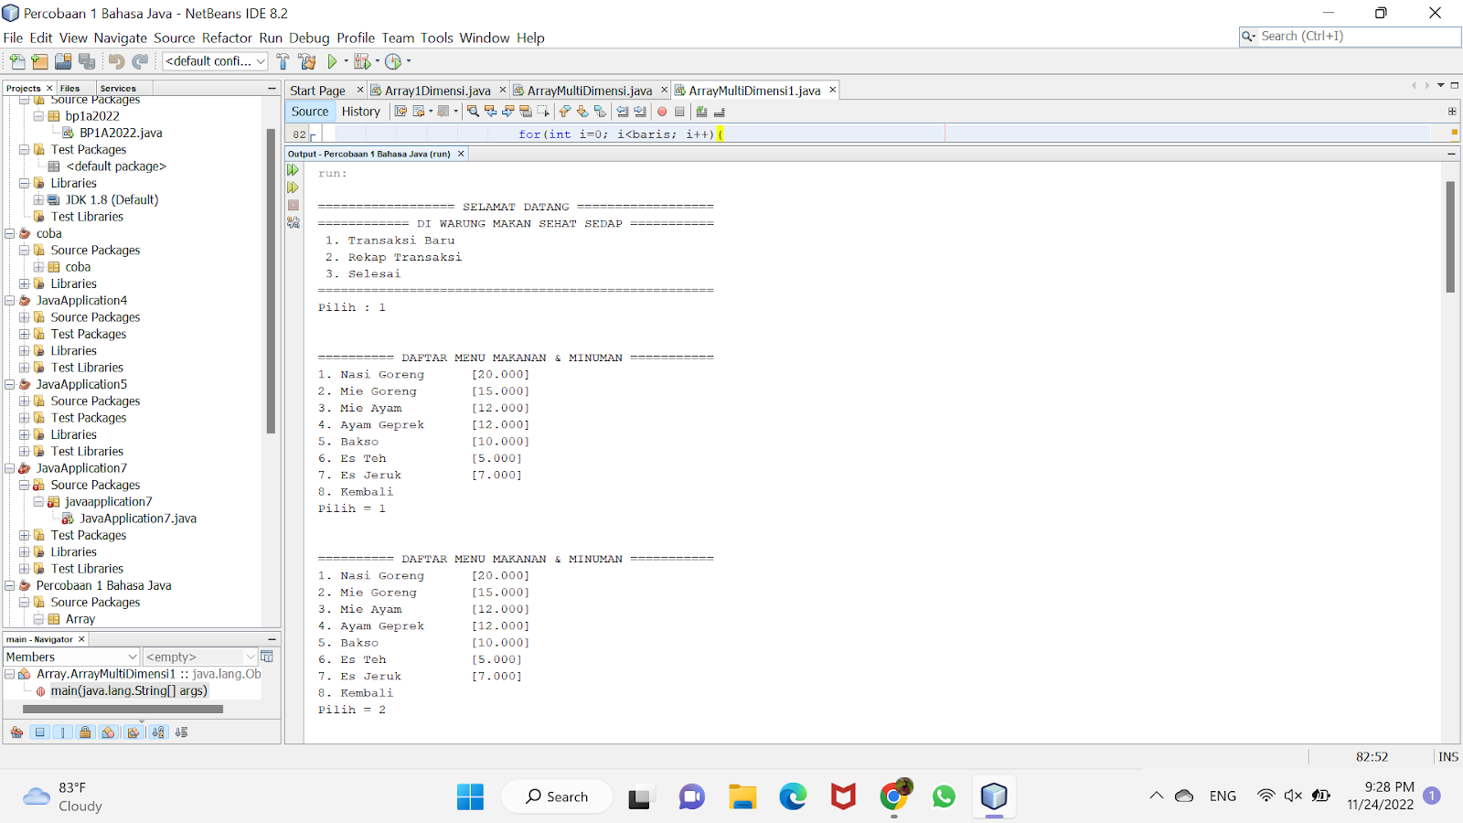Image resolution: width=1463 pixels, height=823 pixels.
Task: Click the Search (Ctrl+I) field
Action: pos(1350,37)
